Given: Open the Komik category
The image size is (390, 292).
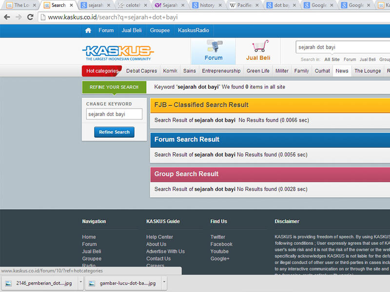Looking at the screenshot, I should [x=170, y=71].
